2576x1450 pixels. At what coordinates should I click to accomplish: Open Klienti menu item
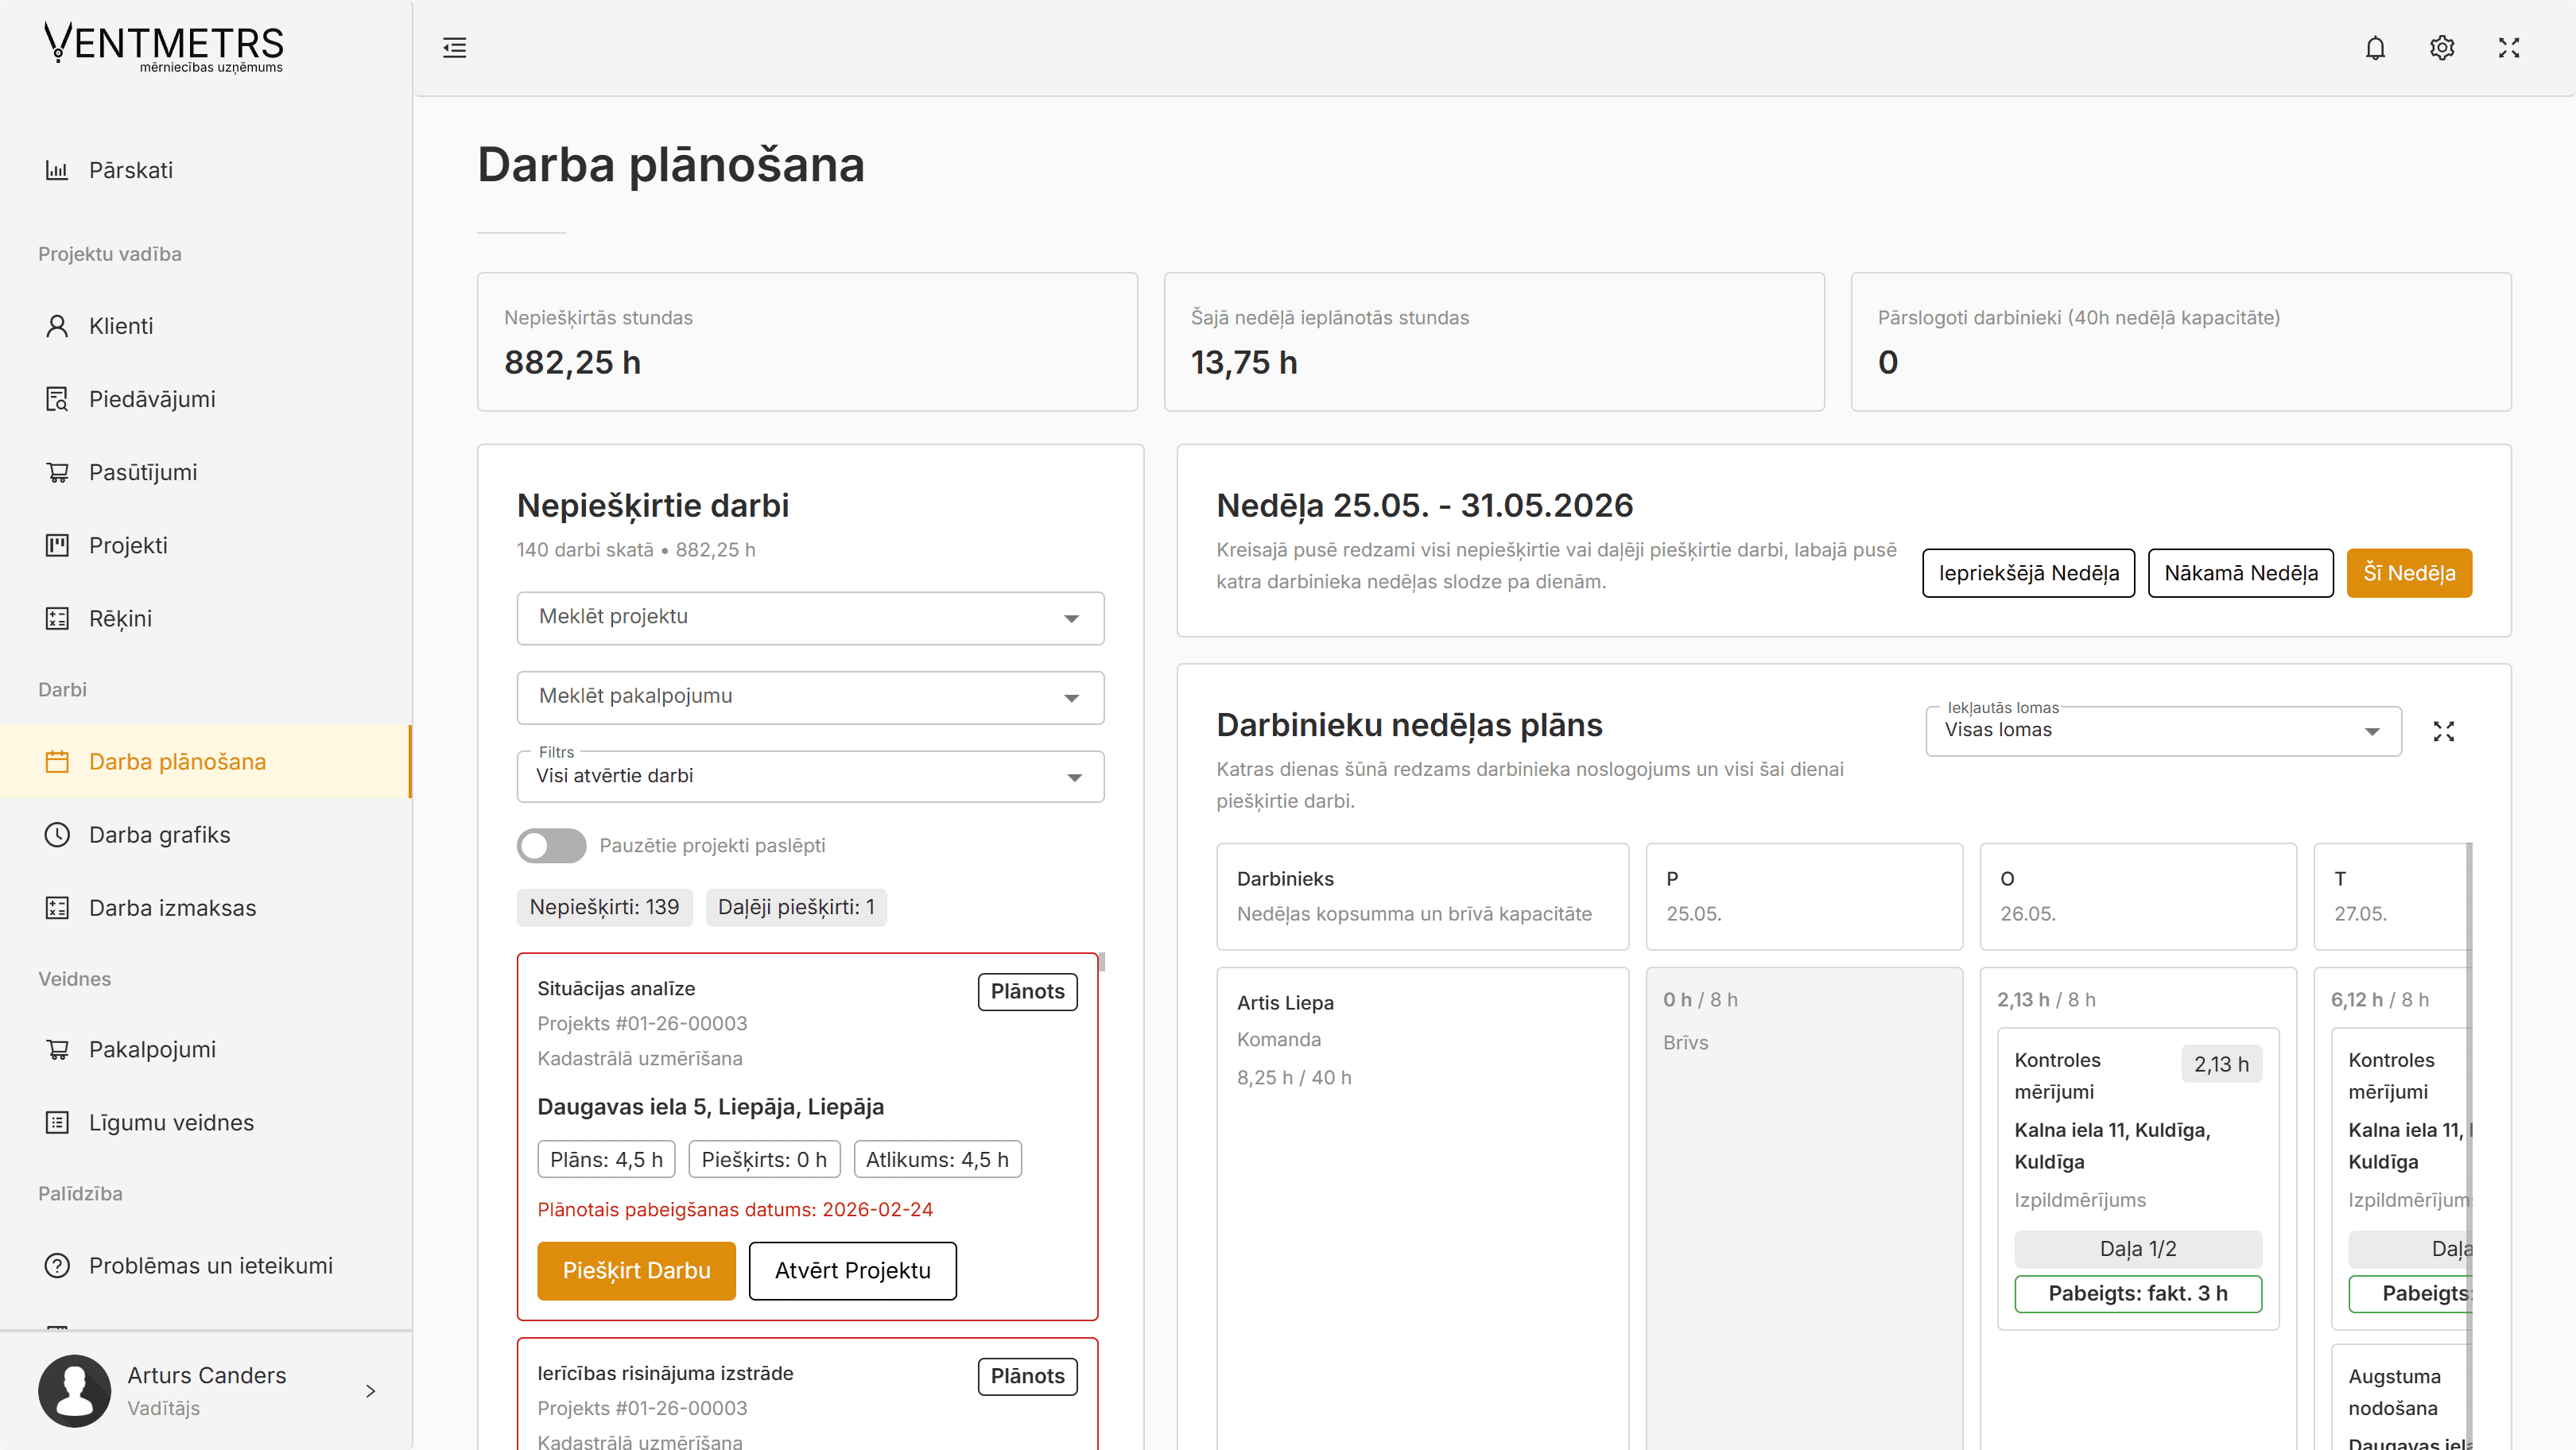pyautogui.click(x=206, y=326)
